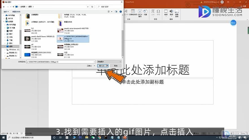
Task: Open the insert button's dropdown arrow
Action: pyautogui.click(x=107, y=66)
